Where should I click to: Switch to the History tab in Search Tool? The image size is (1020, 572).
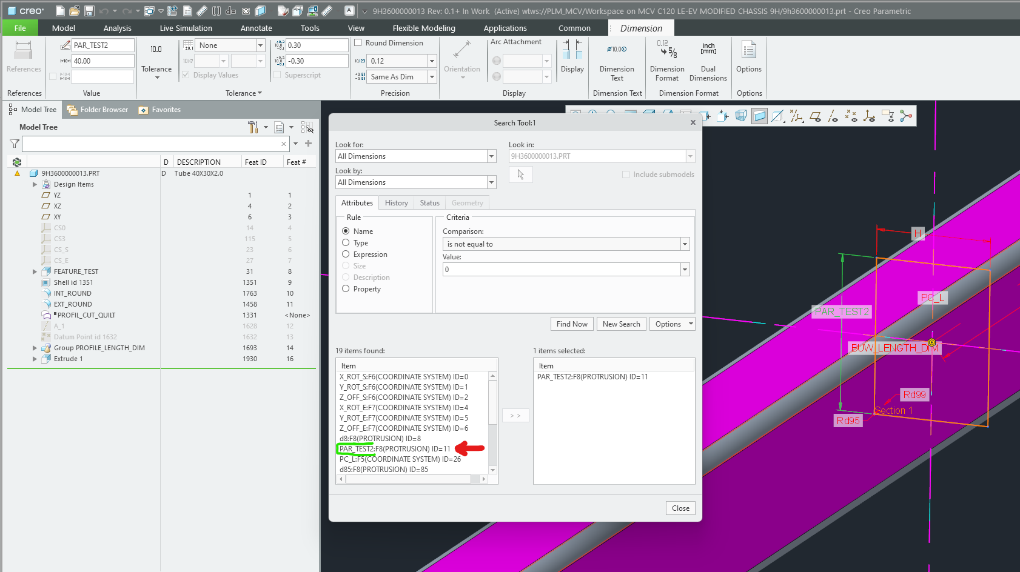coord(396,202)
